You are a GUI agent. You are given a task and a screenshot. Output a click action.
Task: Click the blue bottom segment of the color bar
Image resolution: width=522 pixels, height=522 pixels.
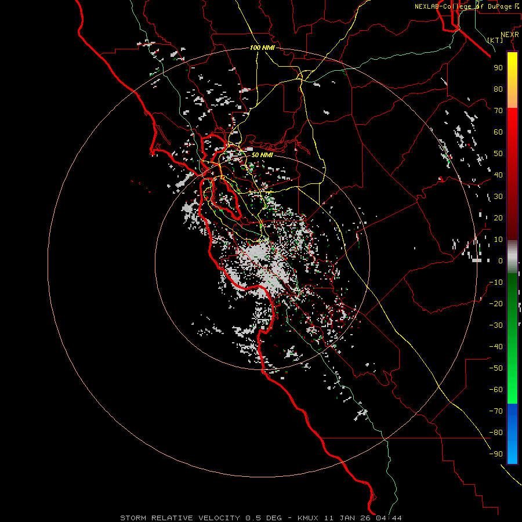click(512, 434)
